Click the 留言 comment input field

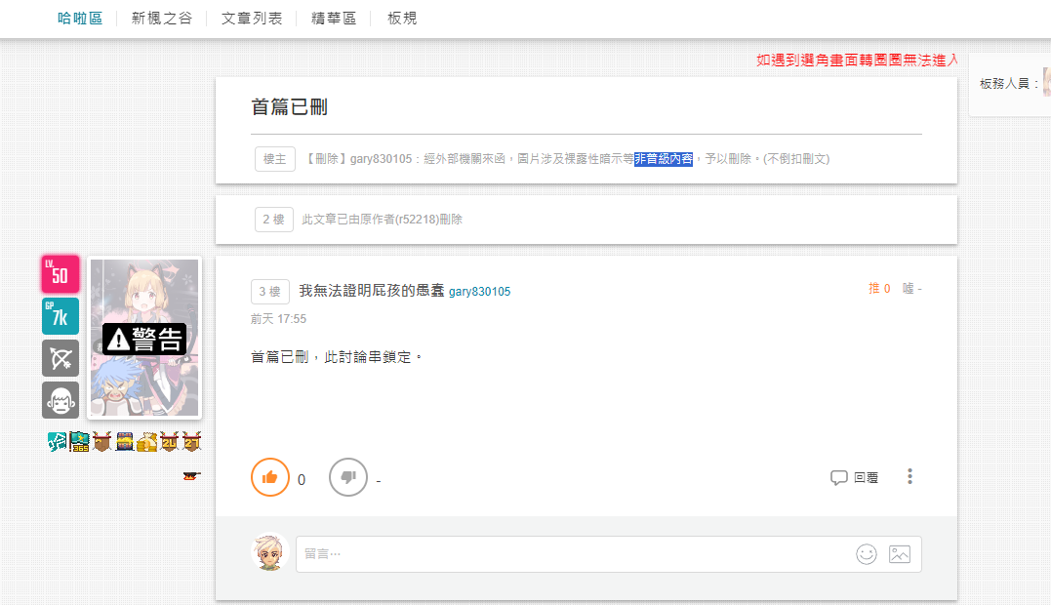576,554
